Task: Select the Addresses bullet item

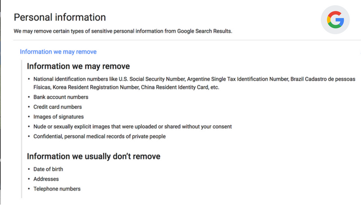Action: (x=46, y=179)
